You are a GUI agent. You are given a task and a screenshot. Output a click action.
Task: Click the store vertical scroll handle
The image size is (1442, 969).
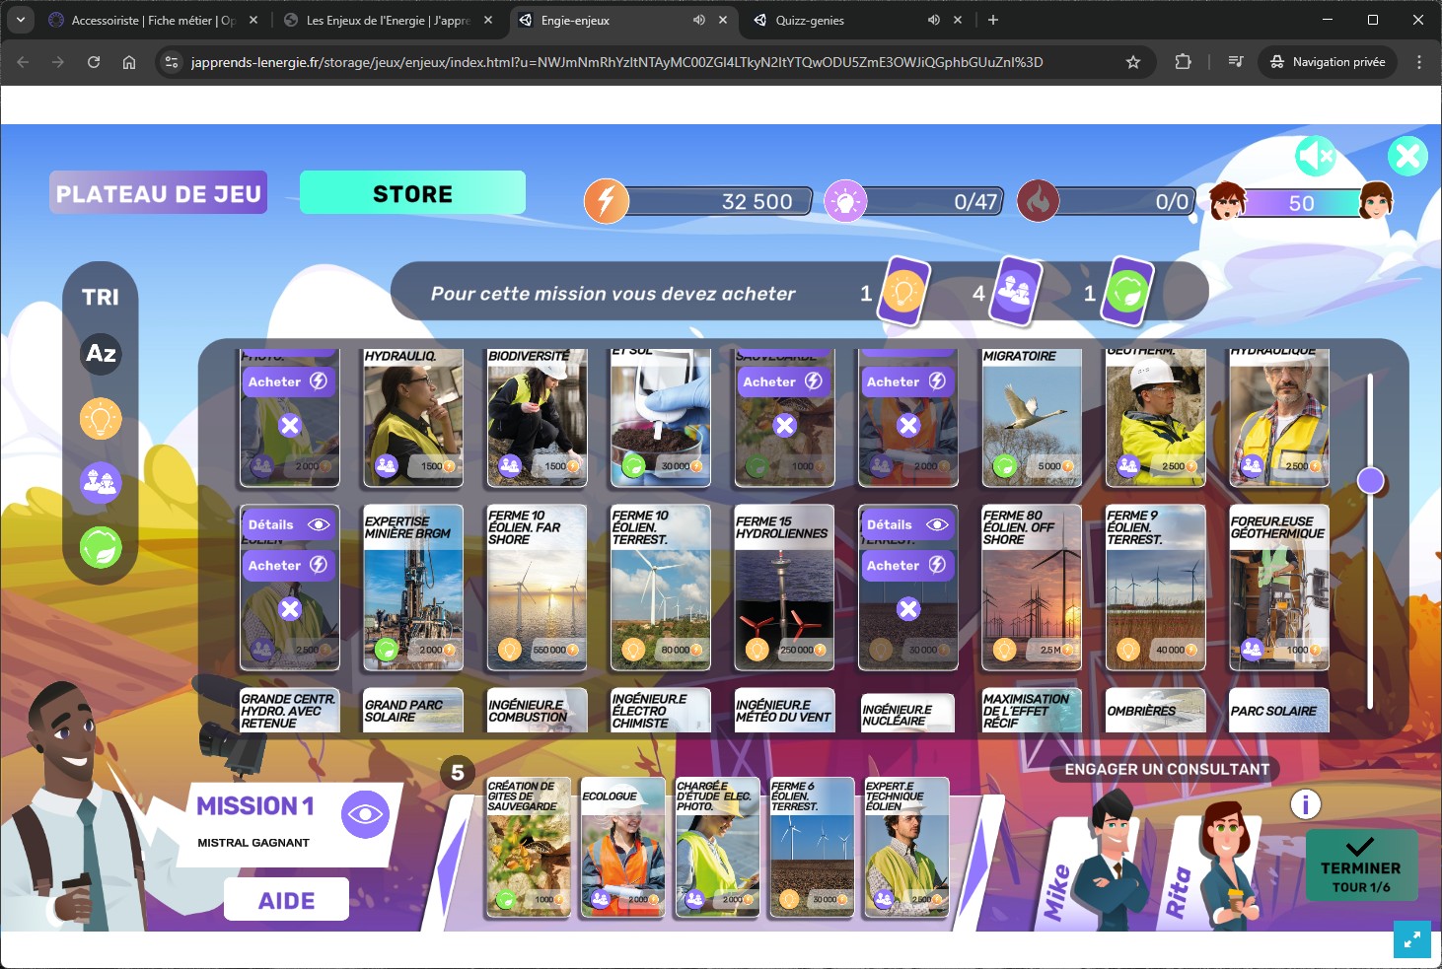coord(1370,481)
